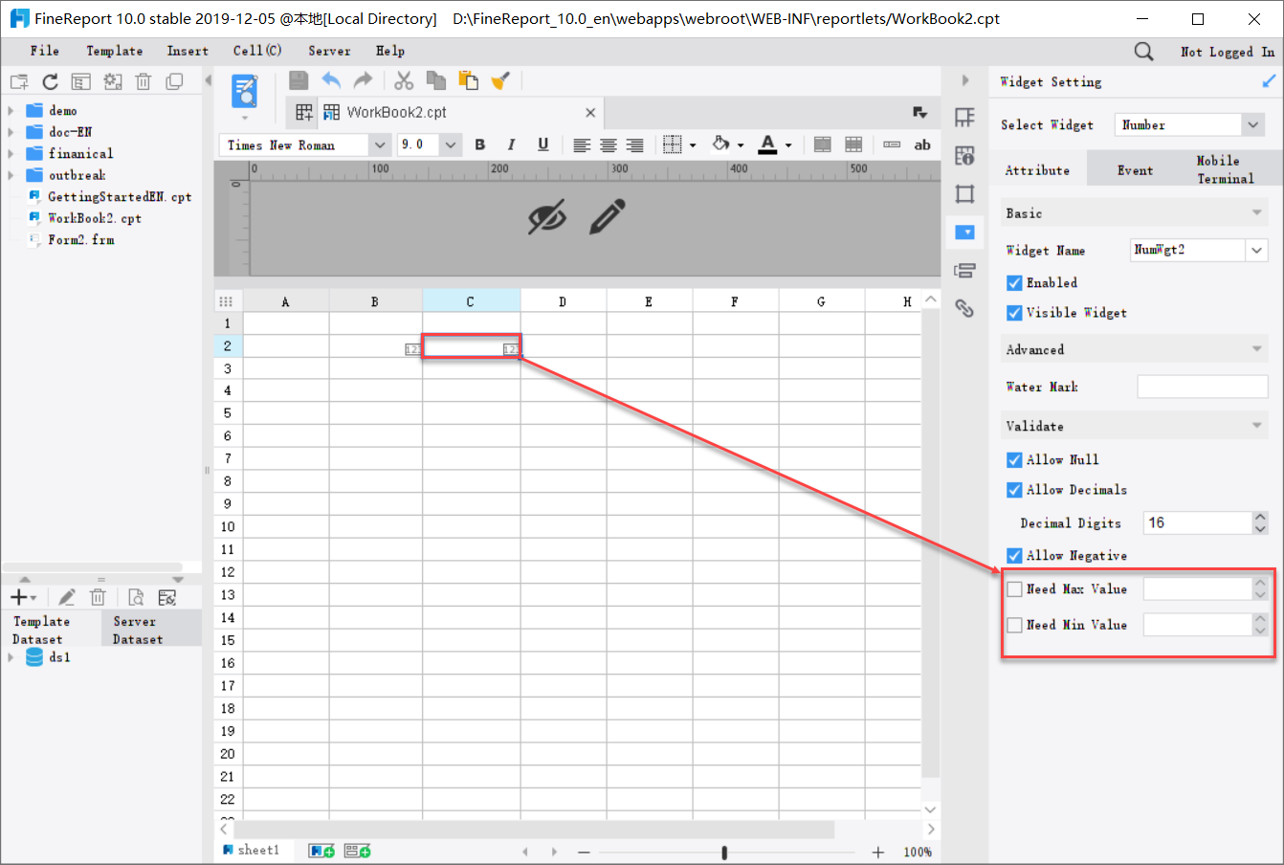The image size is (1284, 865).
Task: Disable the Allow Negative checkbox
Action: 1013,555
